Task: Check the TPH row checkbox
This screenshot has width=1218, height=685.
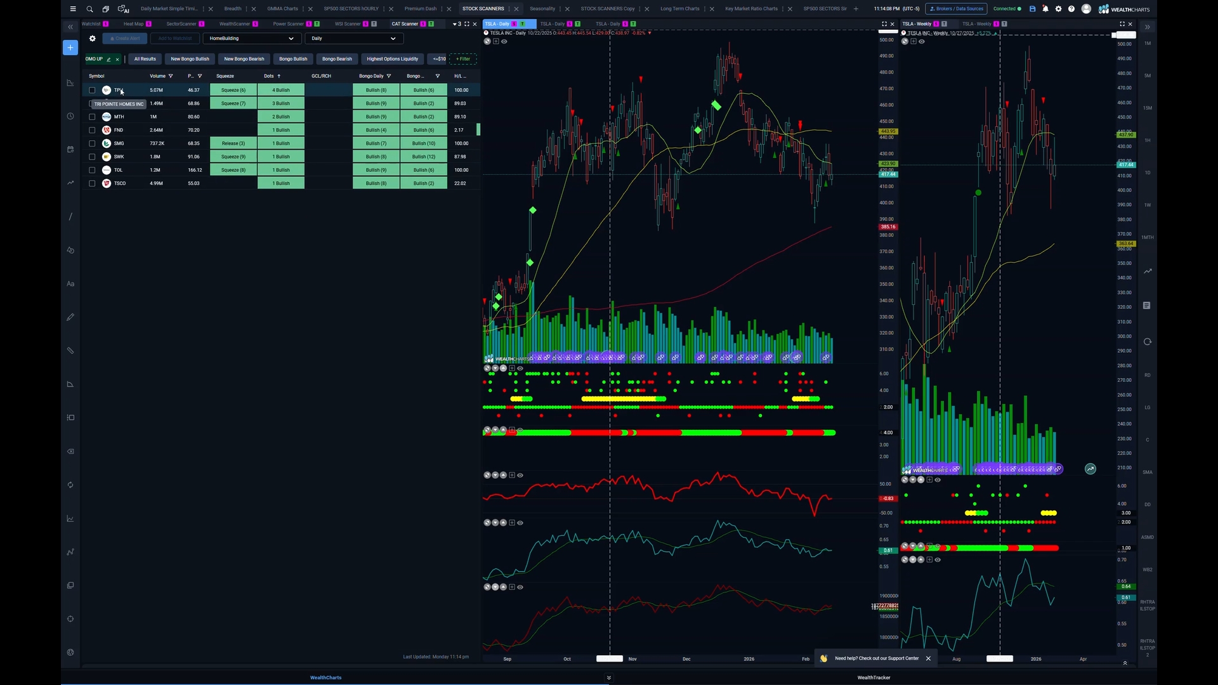Action: [x=92, y=90]
